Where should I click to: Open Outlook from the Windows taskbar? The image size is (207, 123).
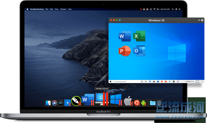[158, 82]
